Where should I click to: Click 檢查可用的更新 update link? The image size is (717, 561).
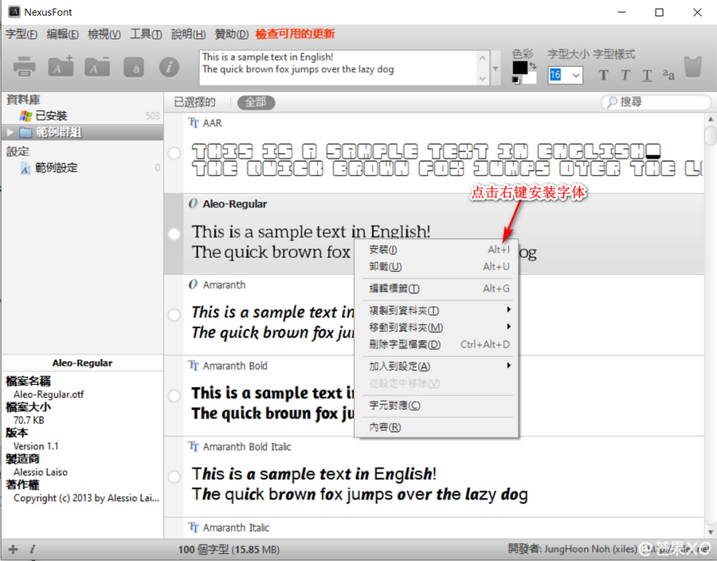(295, 33)
